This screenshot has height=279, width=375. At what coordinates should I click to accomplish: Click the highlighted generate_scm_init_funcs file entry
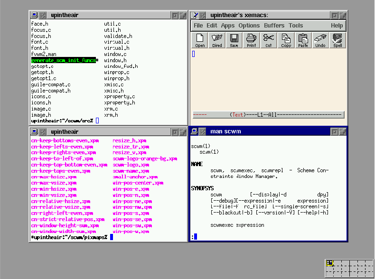pos(63,61)
